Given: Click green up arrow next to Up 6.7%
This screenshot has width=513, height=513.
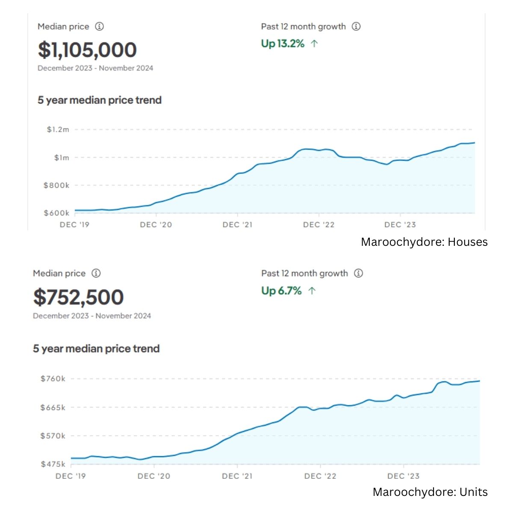Looking at the screenshot, I should pos(312,291).
